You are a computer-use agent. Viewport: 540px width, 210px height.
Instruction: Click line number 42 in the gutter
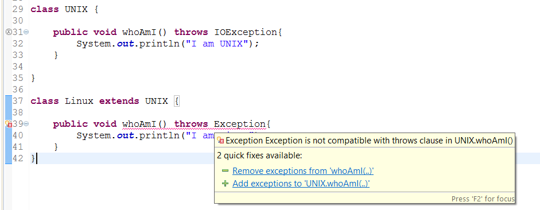click(18, 158)
